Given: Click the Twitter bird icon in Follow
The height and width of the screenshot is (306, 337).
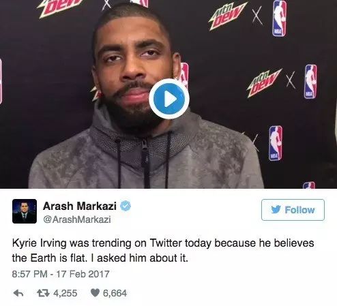Looking at the screenshot, I should coord(276,209).
